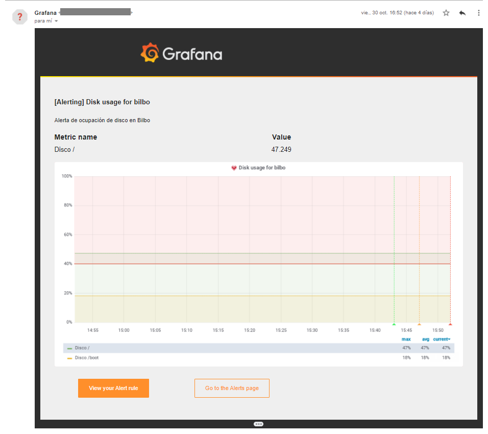Click the chart title 'Disk usage for bilbo'
Image resolution: width=488 pixels, height=434 pixels.
(262, 168)
